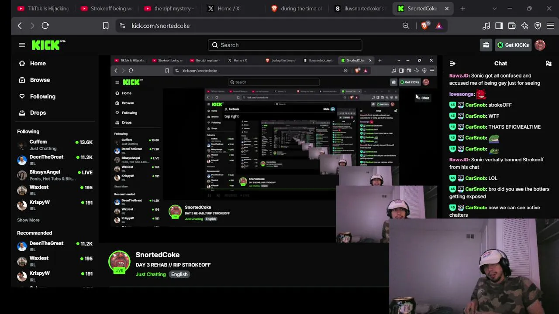The height and width of the screenshot is (314, 559).
Task: Click the English language tag
Action: (x=179, y=274)
